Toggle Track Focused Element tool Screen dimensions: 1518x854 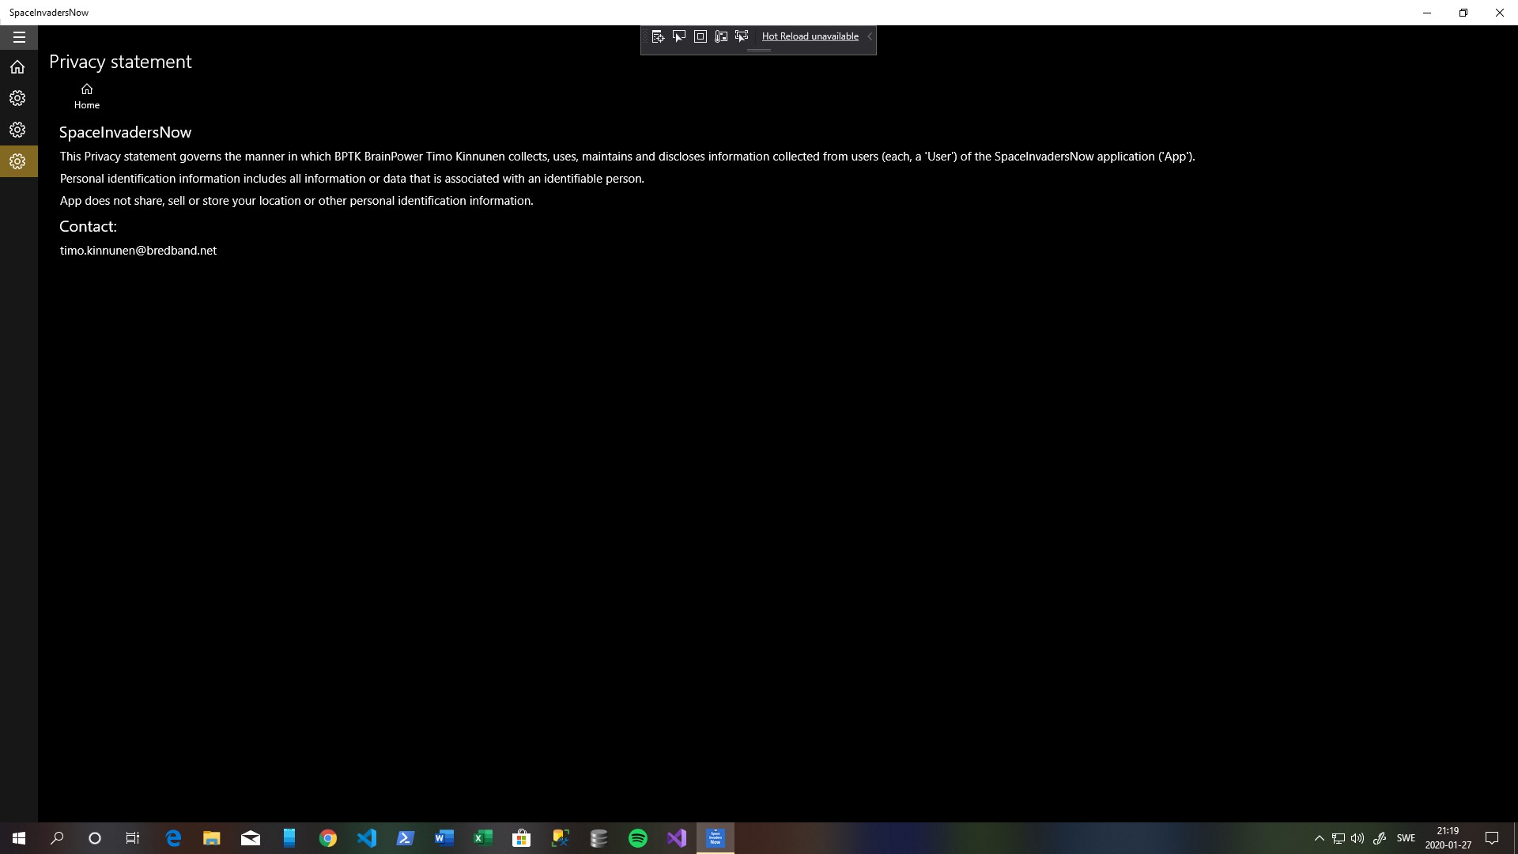(742, 36)
